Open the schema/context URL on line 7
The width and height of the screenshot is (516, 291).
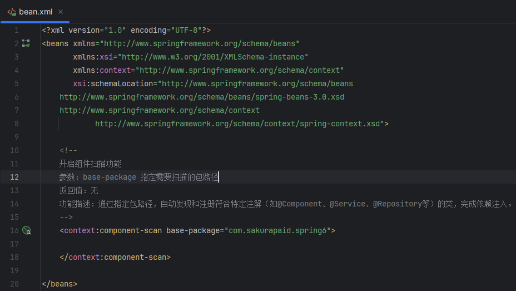point(160,110)
